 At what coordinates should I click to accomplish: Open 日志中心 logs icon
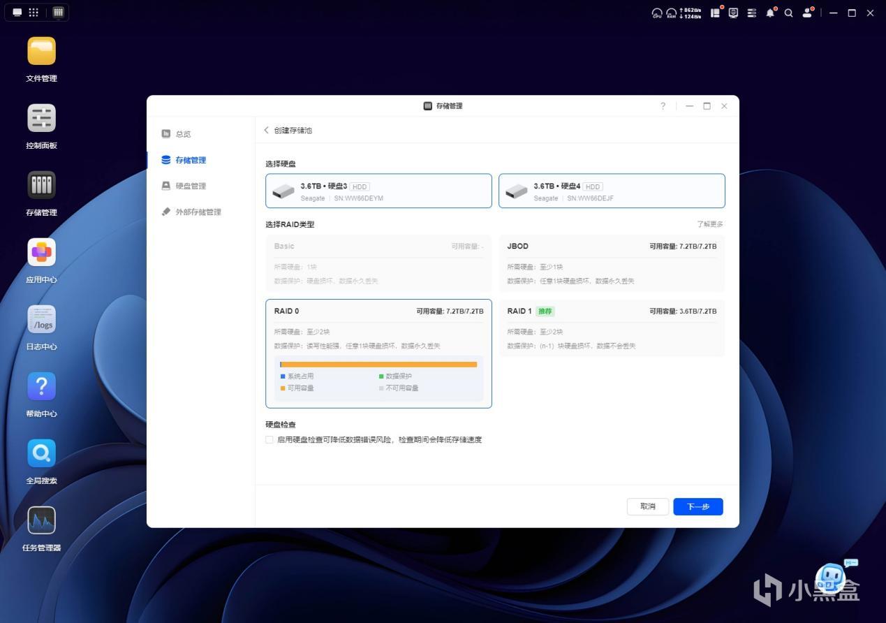(41, 319)
